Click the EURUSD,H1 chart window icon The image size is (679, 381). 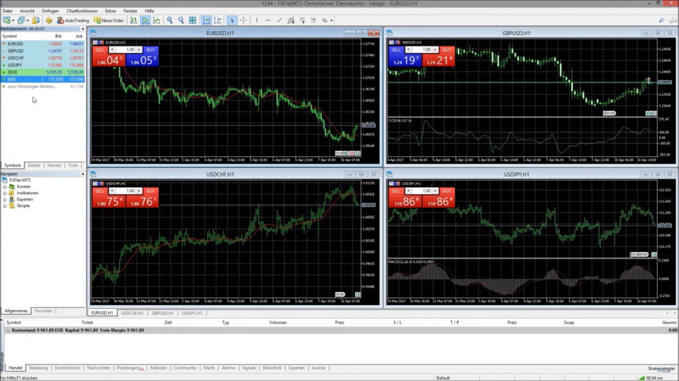pos(93,33)
